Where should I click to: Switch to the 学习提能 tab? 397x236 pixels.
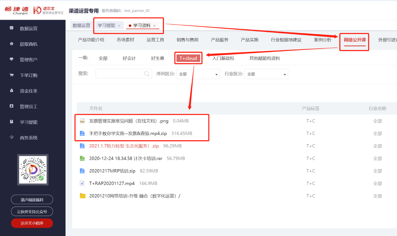pos(107,25)
